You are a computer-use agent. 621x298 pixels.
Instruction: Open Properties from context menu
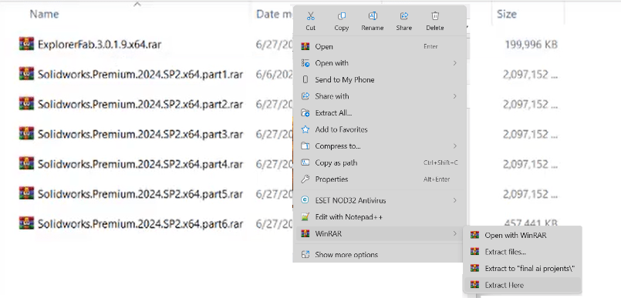pyautogui.click(x=380, y=179)
